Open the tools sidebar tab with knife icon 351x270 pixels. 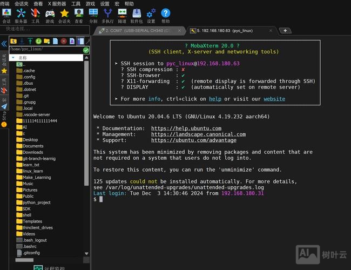click(x=4, y=86)
